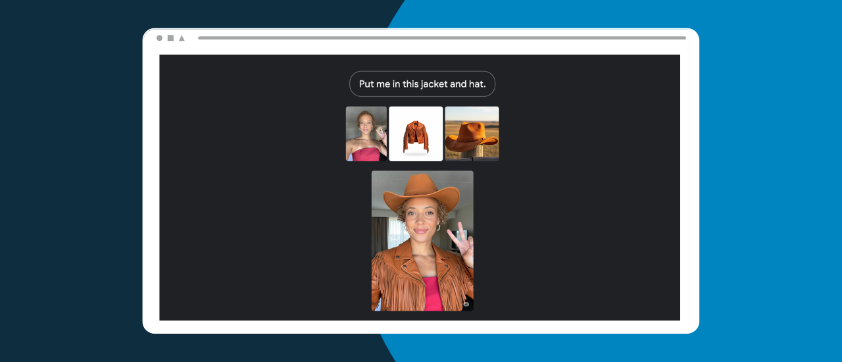Image resolution: width=842 pixels, height=362 pixels.
Task: Click the triangle icon in browser bar
Action: coord(182,38)
